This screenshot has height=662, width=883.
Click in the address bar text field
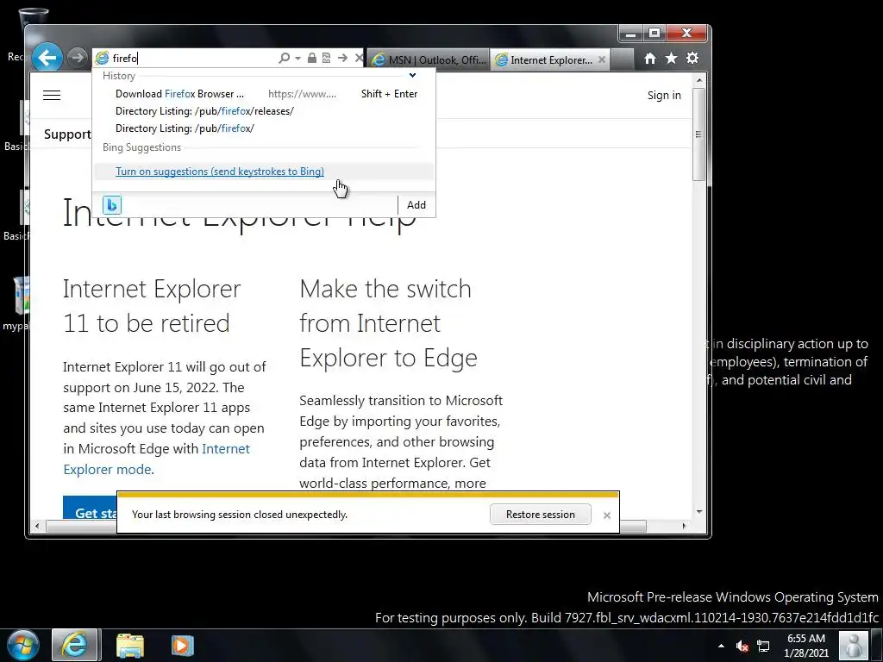[194, 58]
